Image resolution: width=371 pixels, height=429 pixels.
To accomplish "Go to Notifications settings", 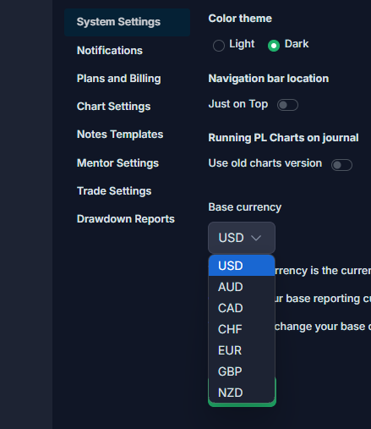I will click(110, 51).
